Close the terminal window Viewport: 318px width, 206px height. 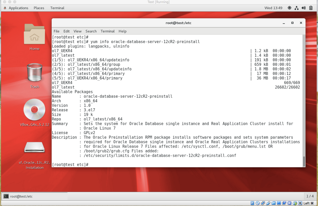pyautogui.click(x=301, y=23)
